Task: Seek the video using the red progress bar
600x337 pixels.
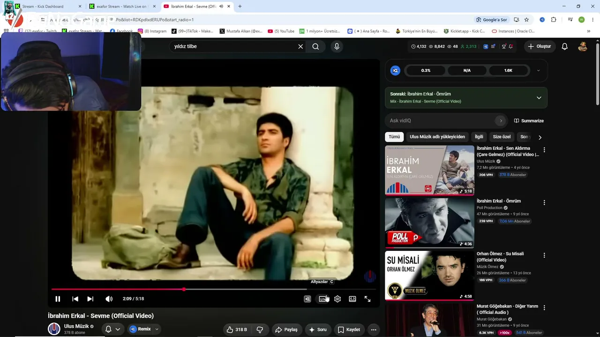Action: [x=213, y=289]
